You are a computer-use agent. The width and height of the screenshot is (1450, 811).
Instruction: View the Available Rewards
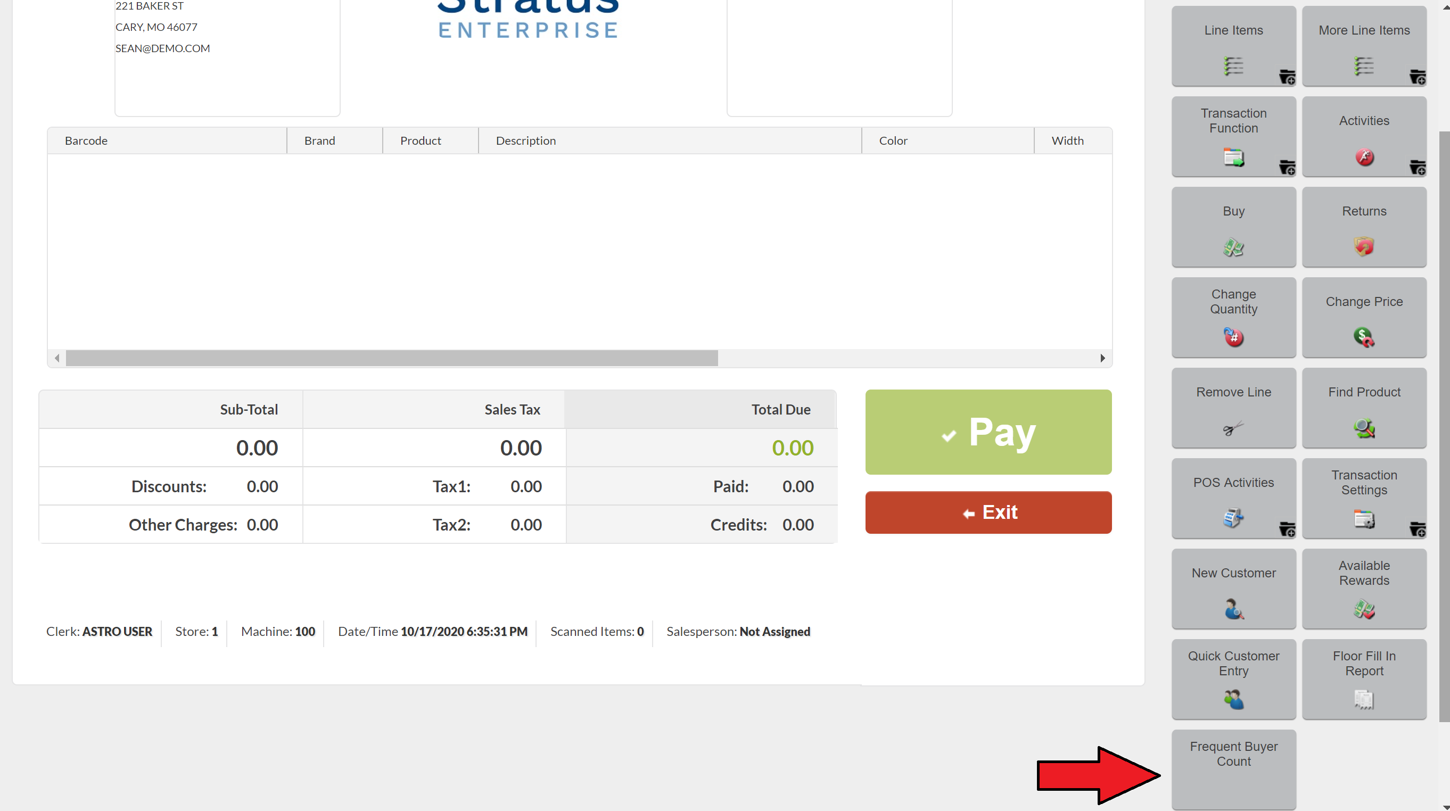(x=1363, y=589)
